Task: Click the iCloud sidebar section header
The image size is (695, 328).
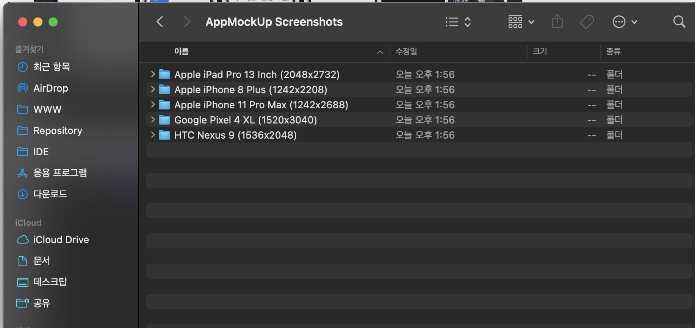Action: pyautogui.click(x=28, y=223)
